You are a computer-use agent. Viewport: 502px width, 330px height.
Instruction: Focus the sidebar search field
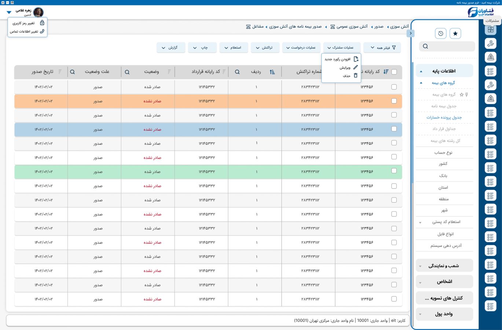pyautogui.click(x=447, y=47)
